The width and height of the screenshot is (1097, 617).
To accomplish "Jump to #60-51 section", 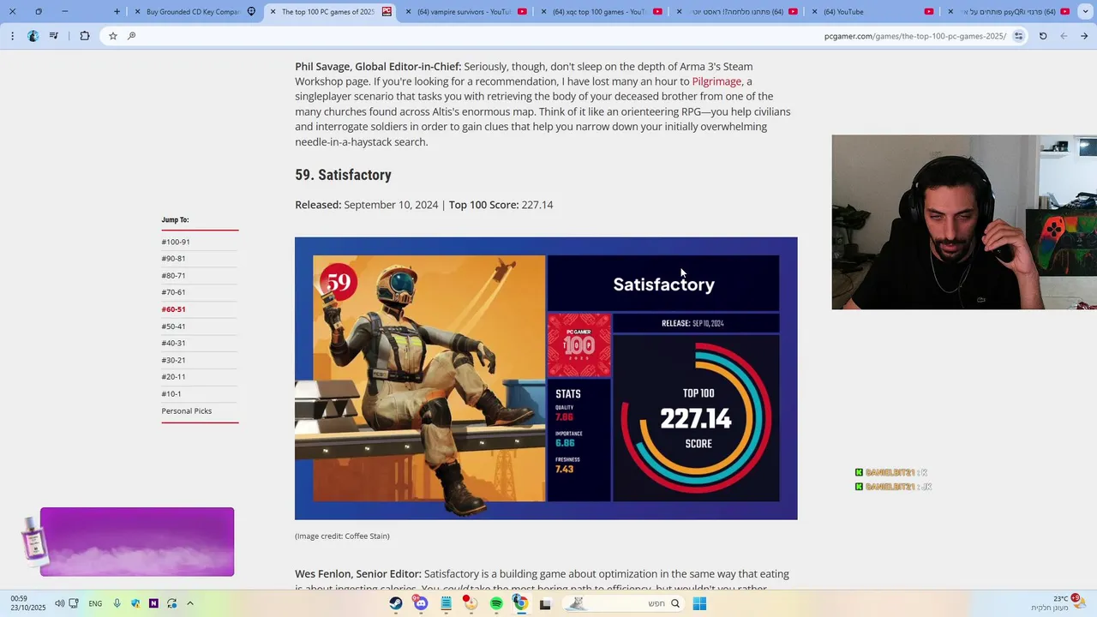I will pos(173,309).
